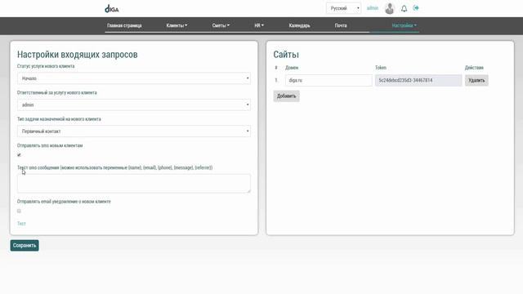
Task: Click the logout icon
Action: (416, 8)
